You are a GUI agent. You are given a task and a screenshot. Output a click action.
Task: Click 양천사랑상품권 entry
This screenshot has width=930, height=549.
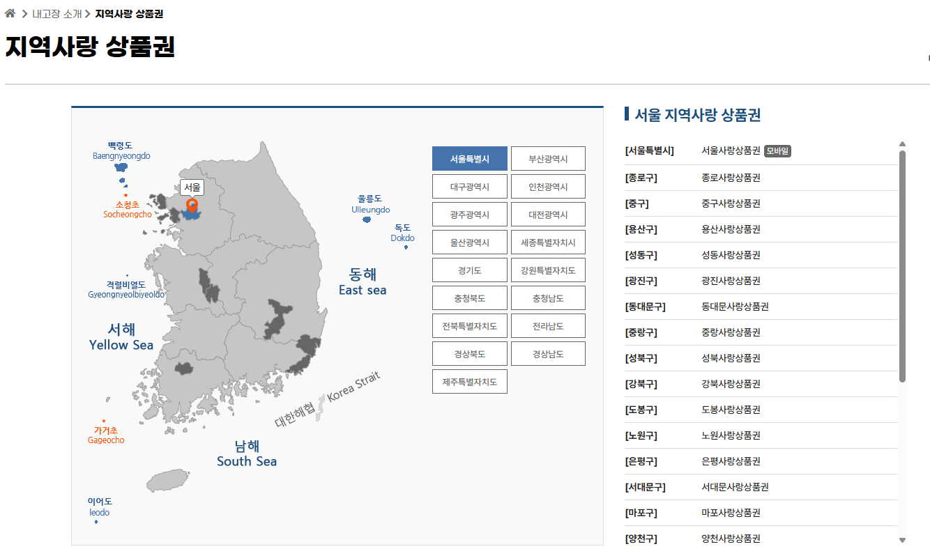click(731, 539)
